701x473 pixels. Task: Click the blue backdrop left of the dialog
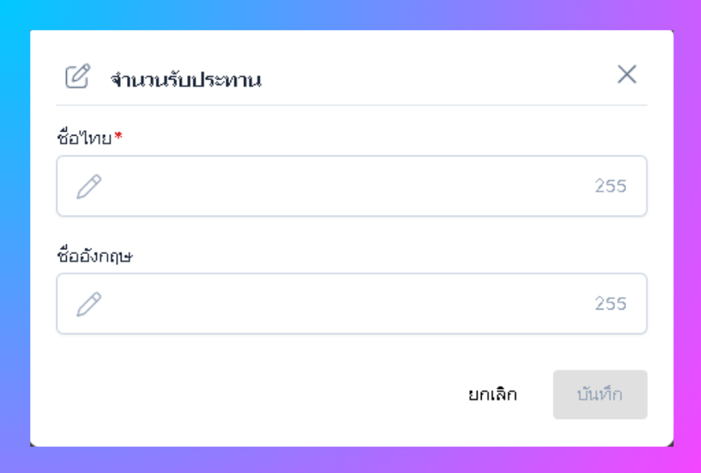point(15,239)
